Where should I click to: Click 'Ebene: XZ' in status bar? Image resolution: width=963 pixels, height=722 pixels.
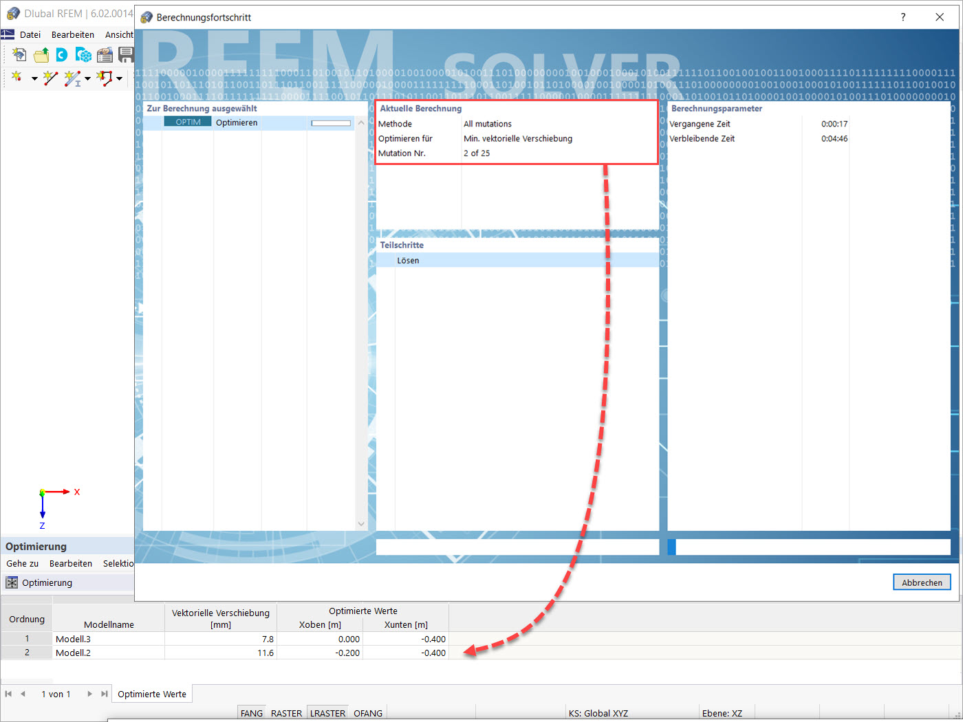point(722,713)
